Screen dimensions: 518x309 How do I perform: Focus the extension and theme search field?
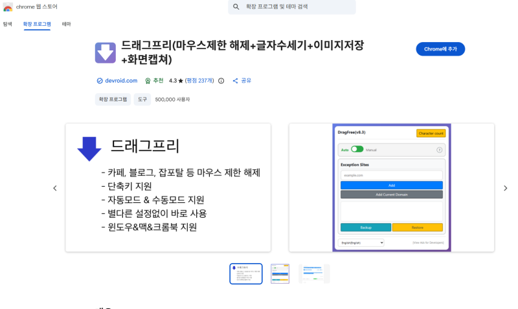tap(292, 6)
